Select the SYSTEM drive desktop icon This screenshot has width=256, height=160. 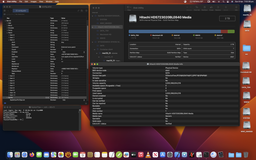246,112
